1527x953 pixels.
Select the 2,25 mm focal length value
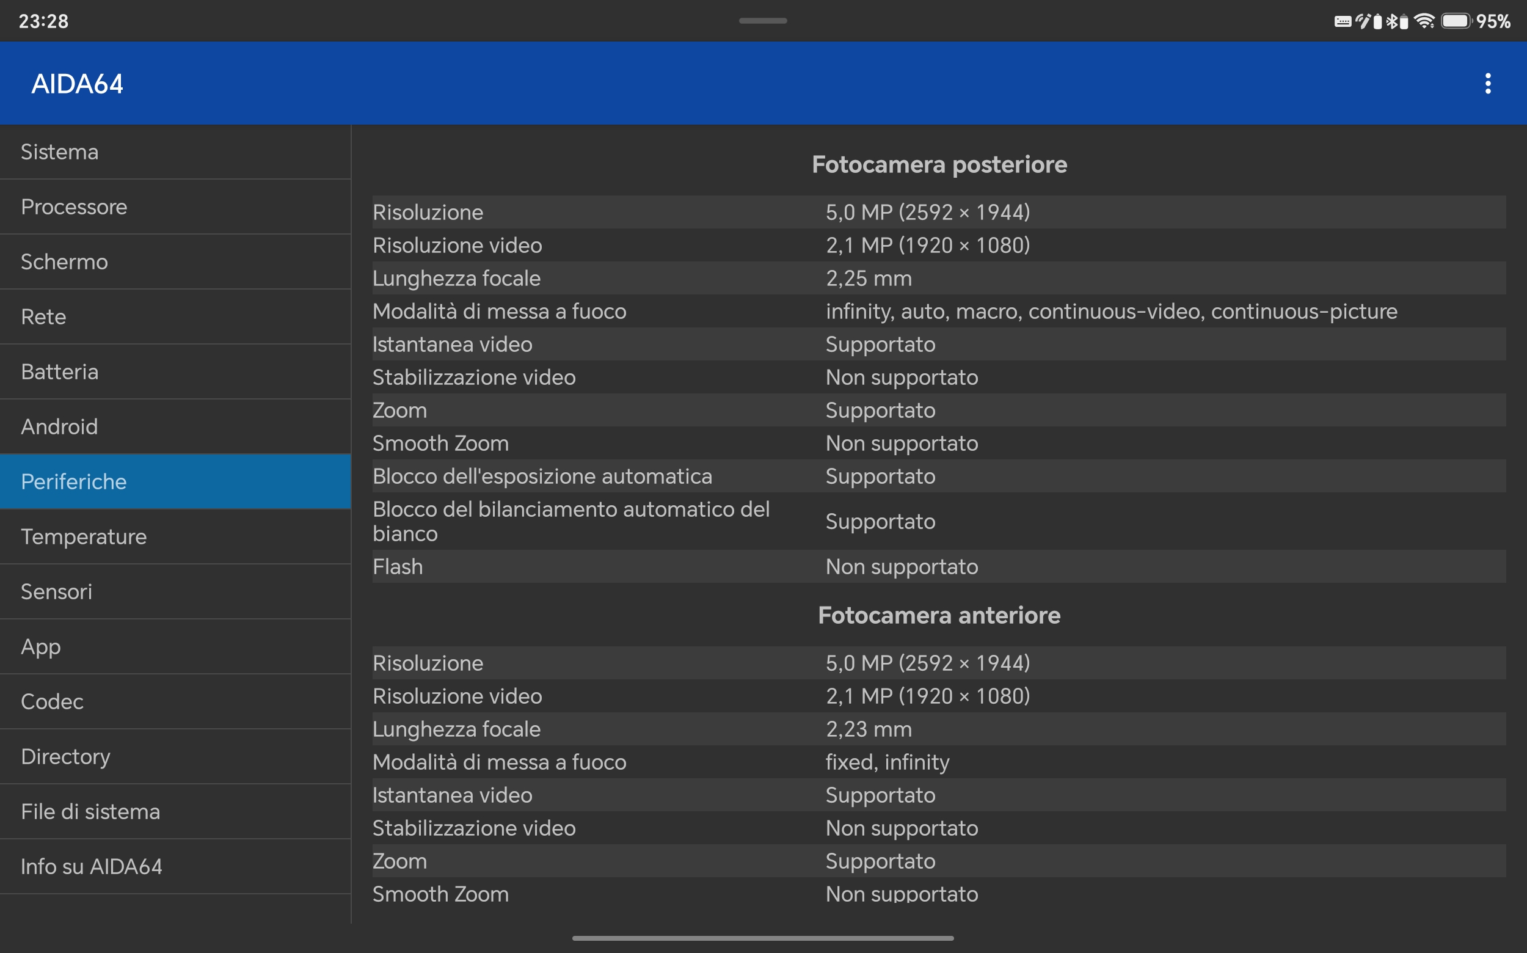click(869, 278)
